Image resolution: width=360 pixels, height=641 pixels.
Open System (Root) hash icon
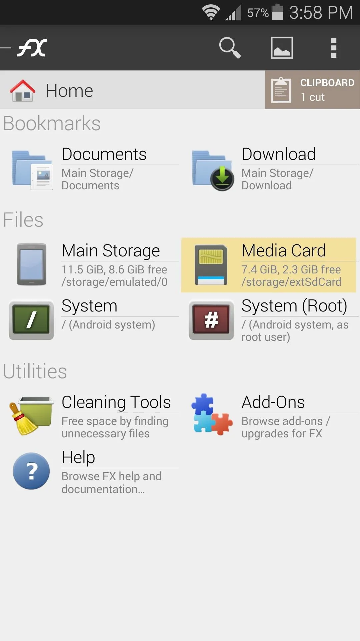coord(211,320)
